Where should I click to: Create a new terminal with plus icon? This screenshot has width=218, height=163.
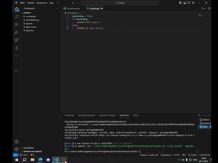(199, 115)
